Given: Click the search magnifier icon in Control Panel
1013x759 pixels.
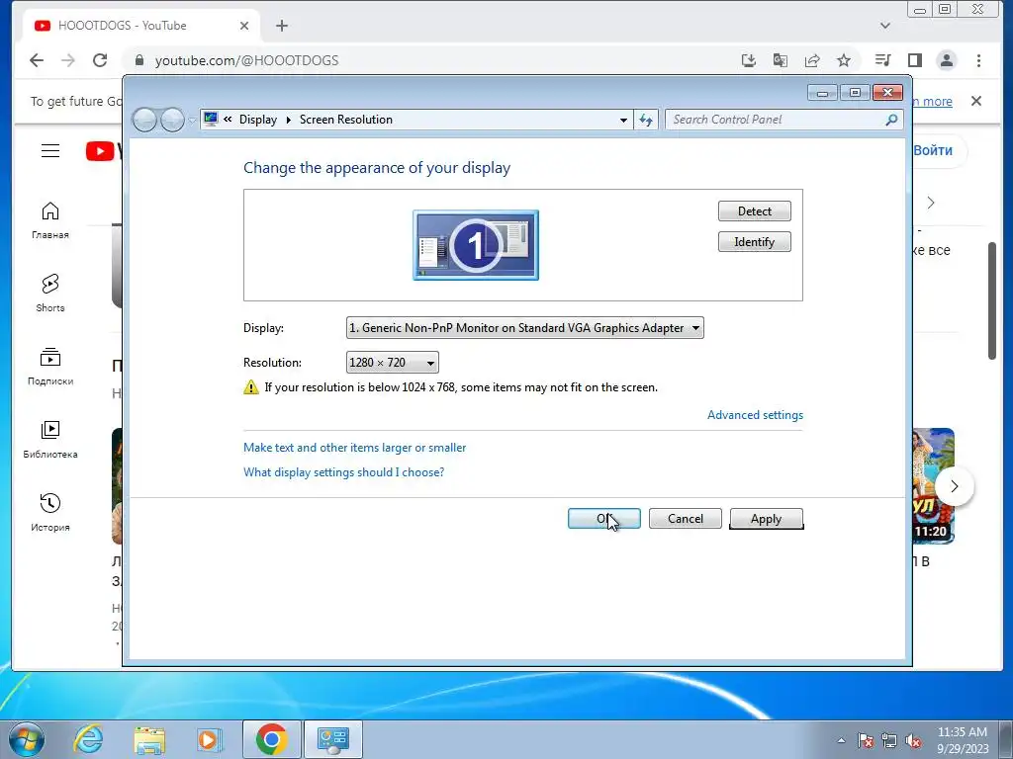Looking at the screenshot, I should click(891, 120).
